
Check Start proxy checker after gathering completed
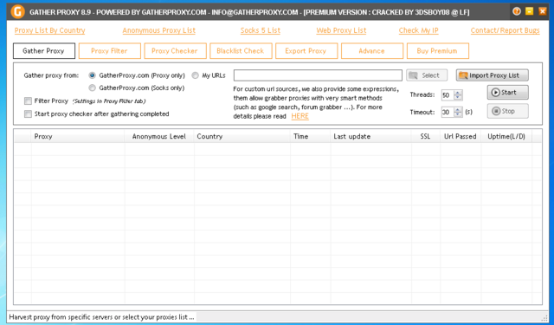[x=28, y=114]
